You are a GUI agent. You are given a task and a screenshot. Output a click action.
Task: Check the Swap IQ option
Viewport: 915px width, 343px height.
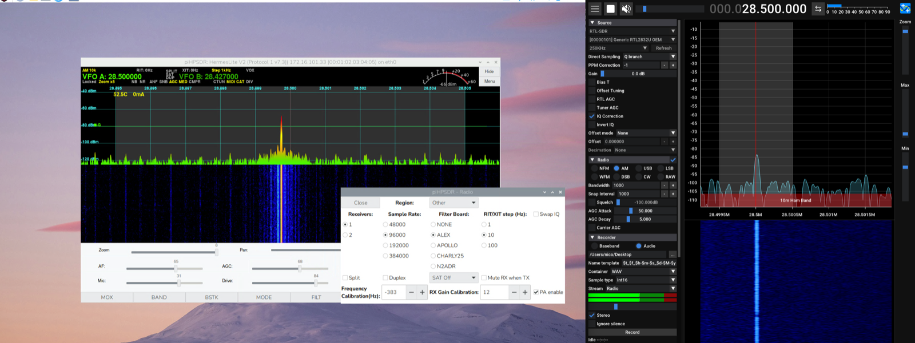click(536, 215)
